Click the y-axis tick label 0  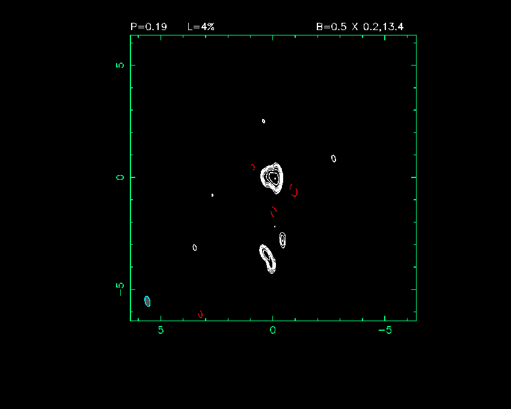(120, 177)
